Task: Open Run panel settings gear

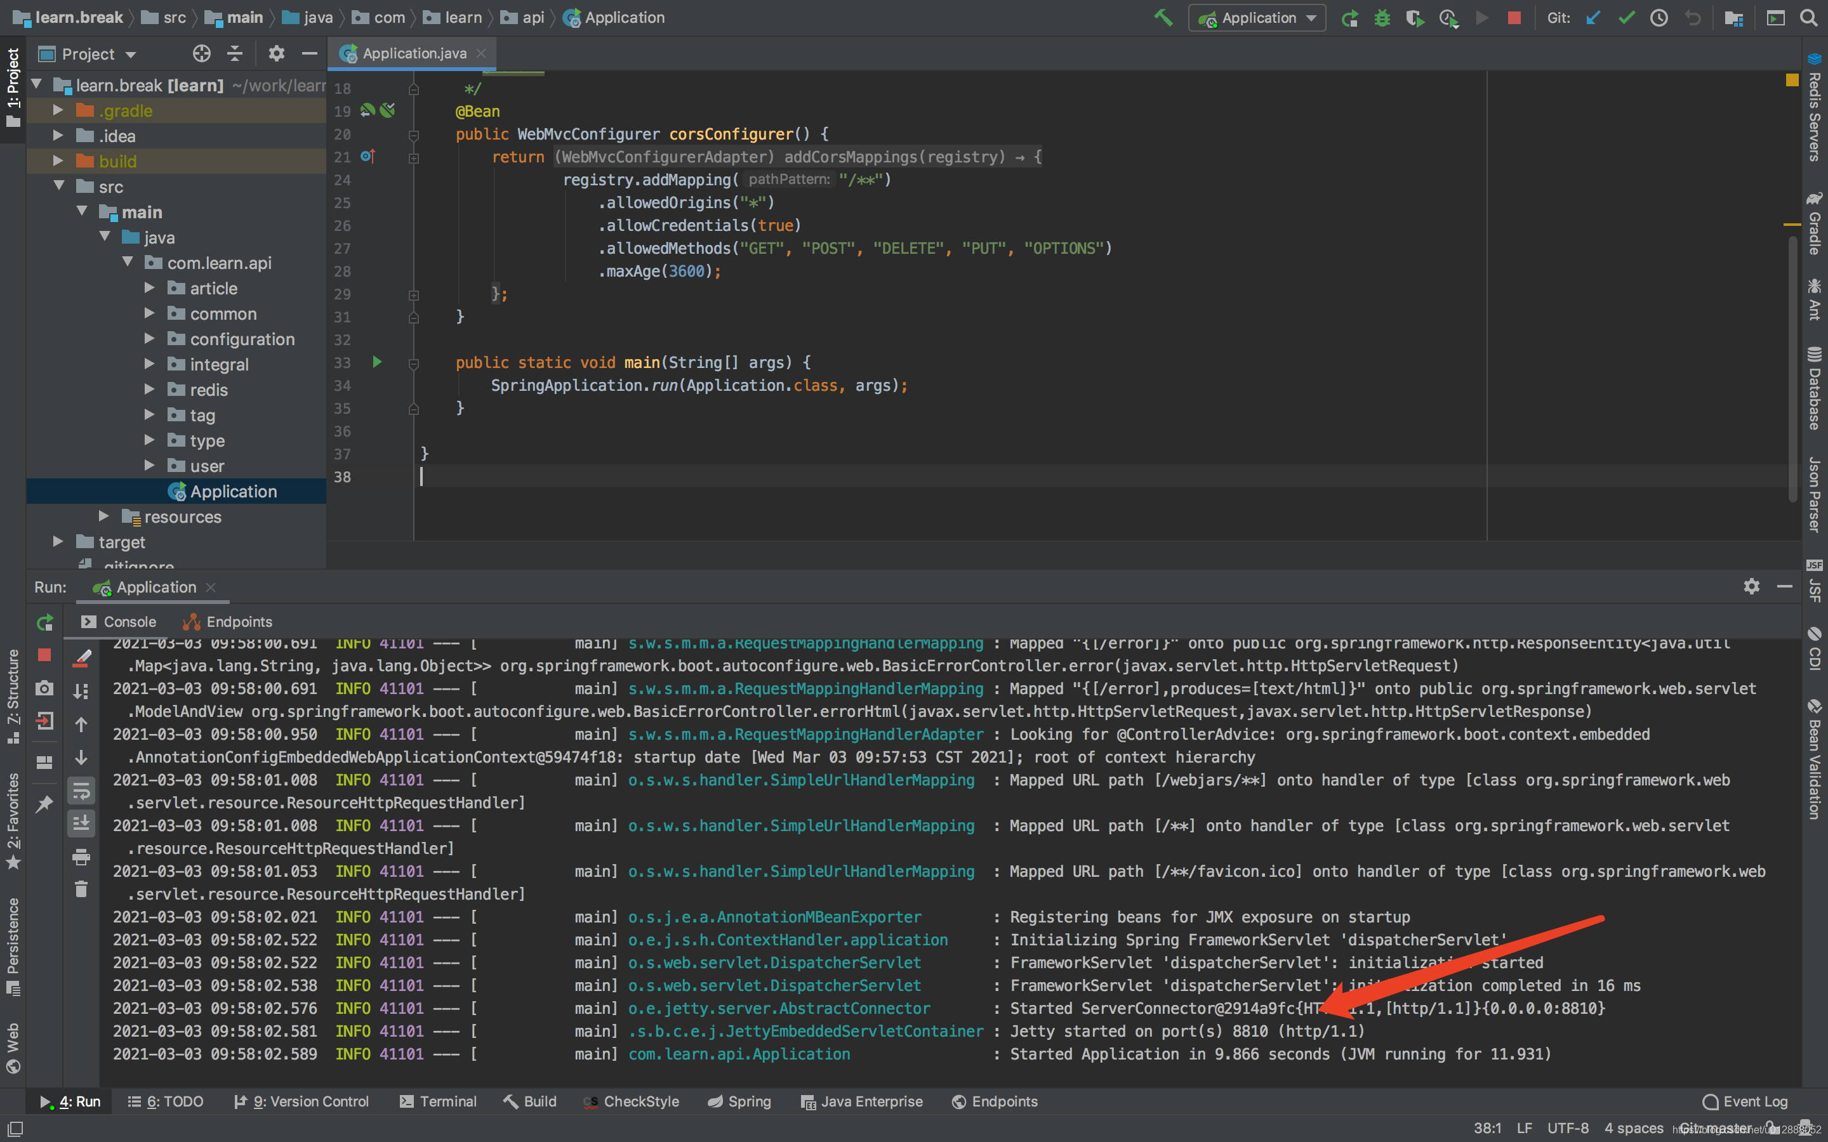Action: [x=1752, y=586]
